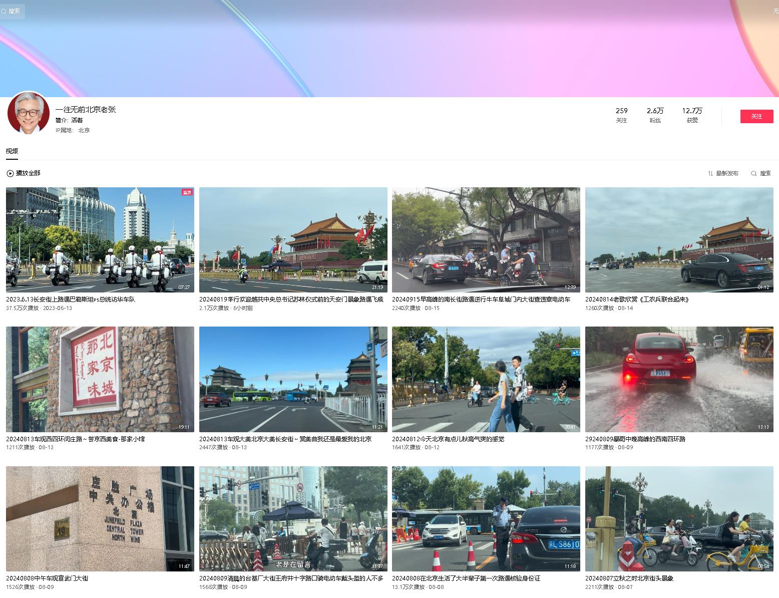This screenshot has width=779, height=598.
Task: Click the search magnifier icon at top
Action: point(4,11)
